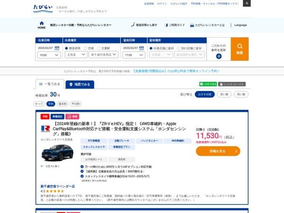Click ETC車載器 feature tag
This screenshot has height=213, width=284.
pyautogui.click(x=94, y=141)
